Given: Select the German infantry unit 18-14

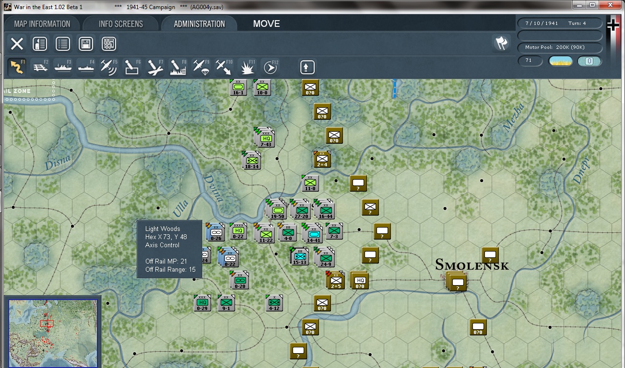Looking at the screenshot, I should [x=251, y=161].
